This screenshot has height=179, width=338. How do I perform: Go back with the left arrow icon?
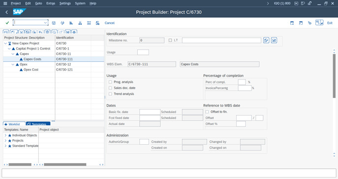tap(7, 12)
